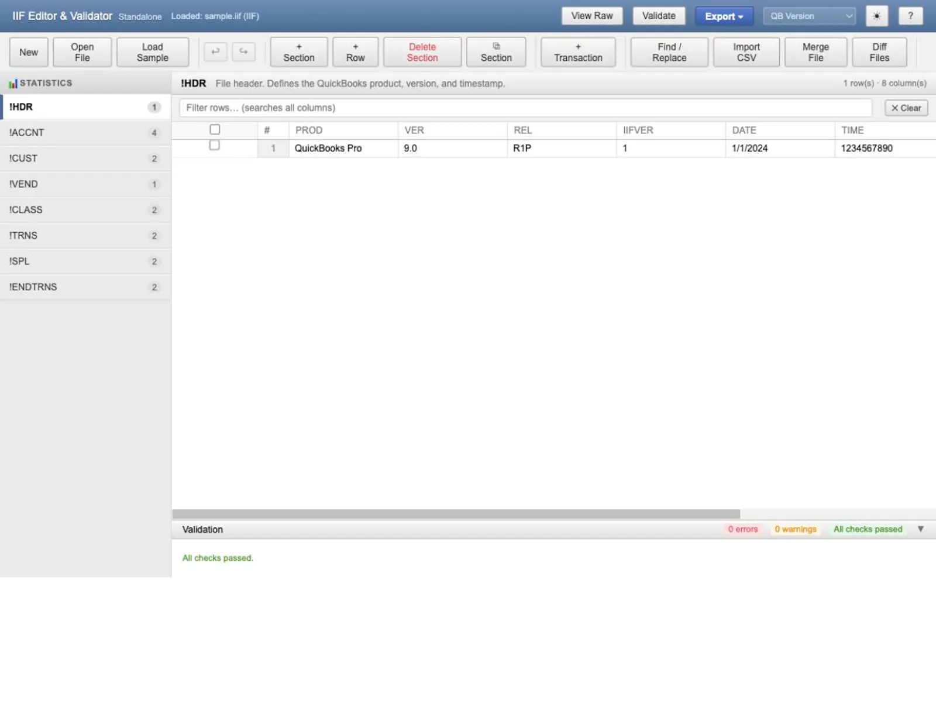Add a new row with + Row
Viewport: 936px width, 714px height.
(355, 52)
